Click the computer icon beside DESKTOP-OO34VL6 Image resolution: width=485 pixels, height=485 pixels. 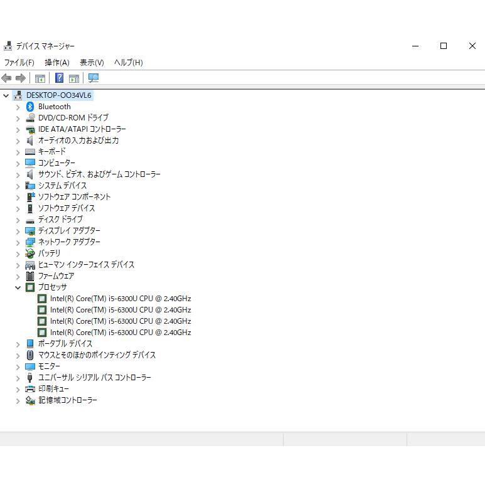18,95
